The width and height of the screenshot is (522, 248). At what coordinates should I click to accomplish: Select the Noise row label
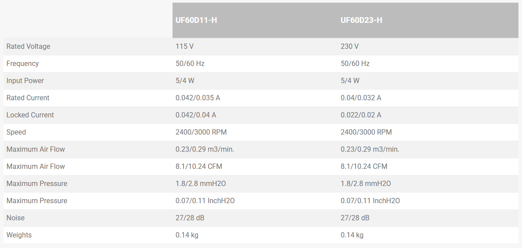tap(15, 218)
